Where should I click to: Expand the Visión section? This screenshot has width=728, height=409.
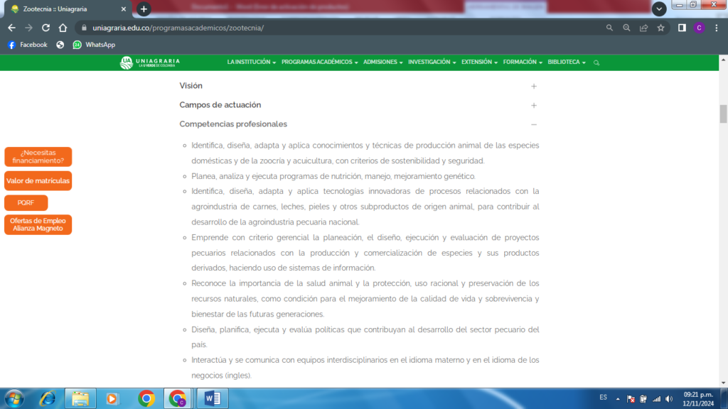coord(534,86)
